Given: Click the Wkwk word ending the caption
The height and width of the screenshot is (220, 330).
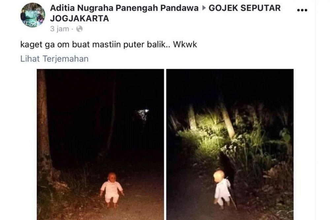Looking at the screenshot, I should 185,45.
